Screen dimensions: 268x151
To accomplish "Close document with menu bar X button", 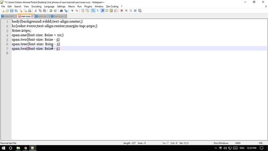I will click(266, 6).
